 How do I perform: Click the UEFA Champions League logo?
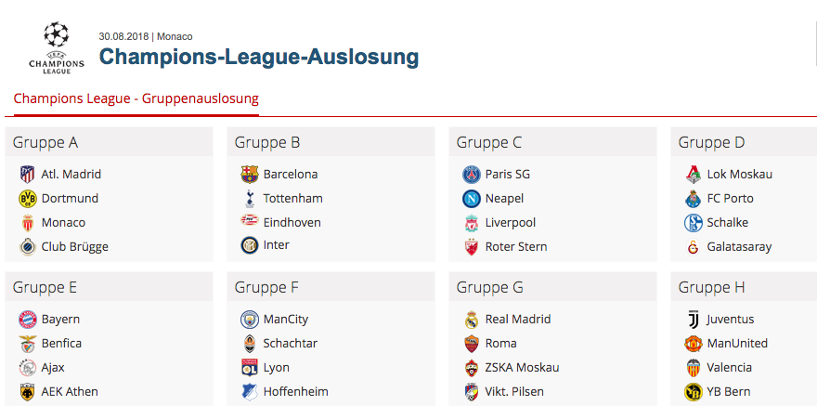[x=57, y=47]
